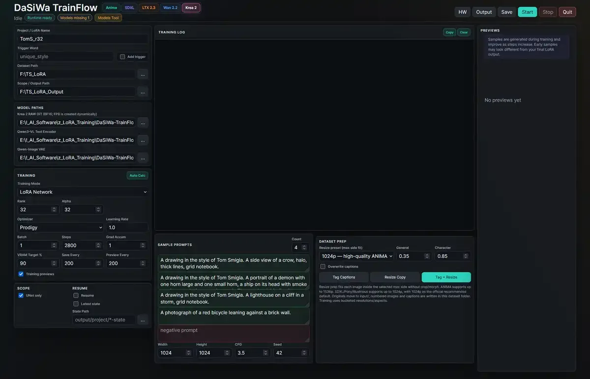Expand the Optimizer dropdown showing Prodigy
The width and height of the screenshot is (590, 379).
click(60, 227)
